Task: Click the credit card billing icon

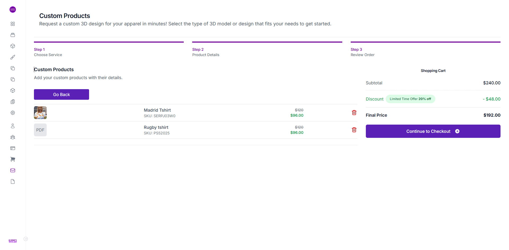Action: [13, 148]
